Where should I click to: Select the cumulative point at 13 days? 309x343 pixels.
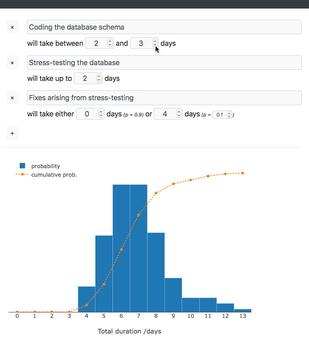[x=243, y=173]
